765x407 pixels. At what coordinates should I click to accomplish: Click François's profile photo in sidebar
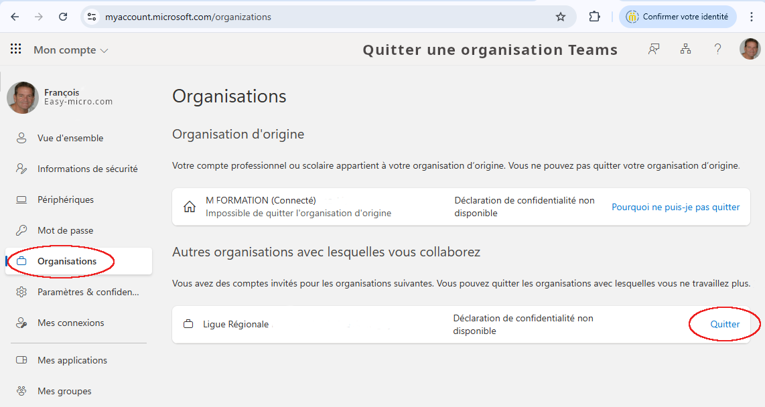(x=23, y=98)
